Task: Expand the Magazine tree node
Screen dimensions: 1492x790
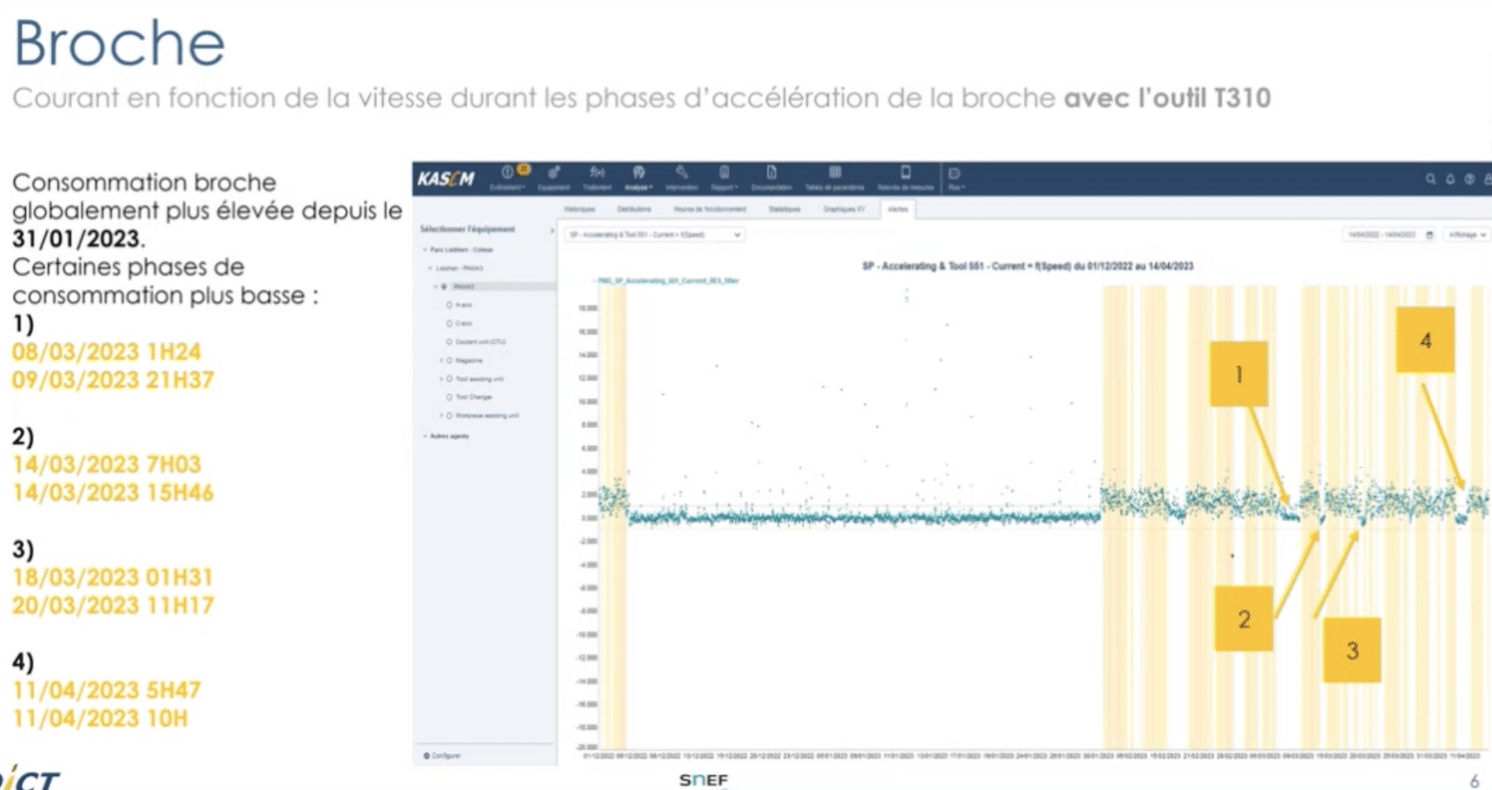Action: click(x=441, y=360)
